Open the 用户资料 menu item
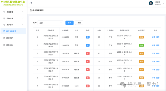This screenshot has width=166, height=91. tap(13, 25)
